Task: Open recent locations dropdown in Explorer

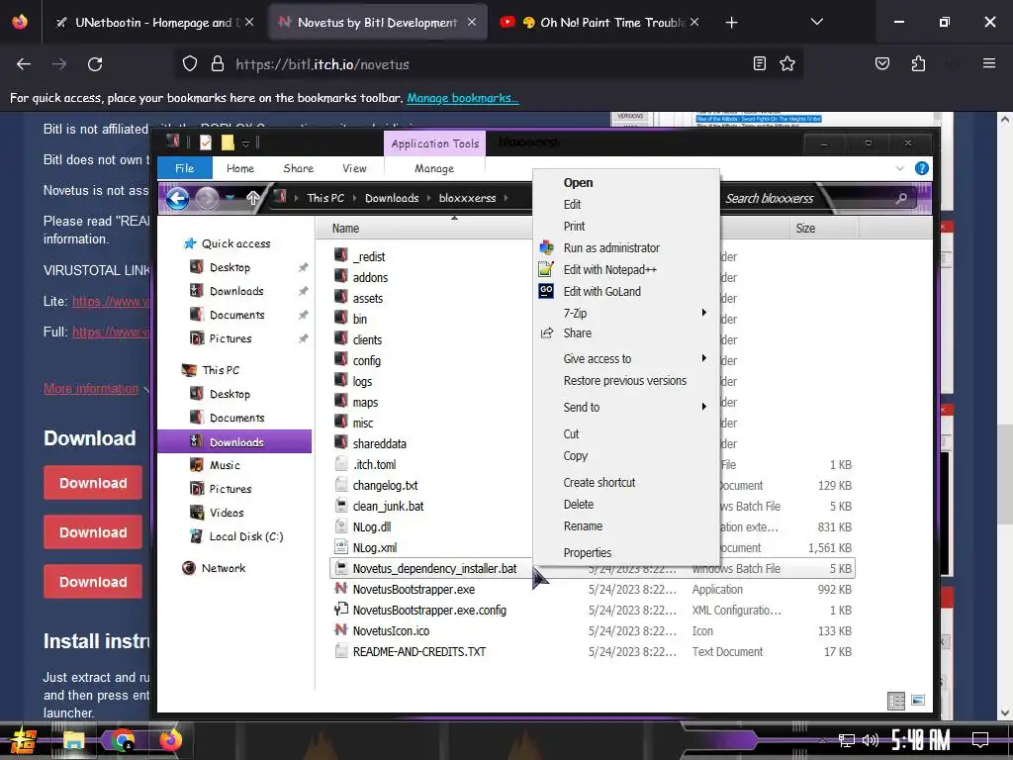Action: coord(230,198)
